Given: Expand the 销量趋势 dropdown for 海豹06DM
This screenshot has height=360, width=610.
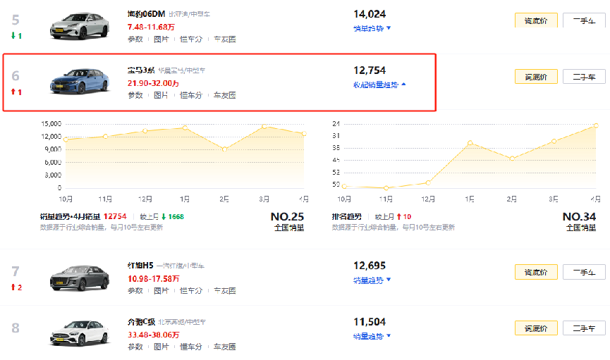Looking at the screenshot, I should click(x=372, y=28).
